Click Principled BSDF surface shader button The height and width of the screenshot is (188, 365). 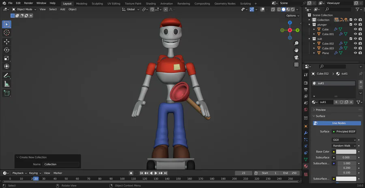pyautogui.click(x=344, y=132)
